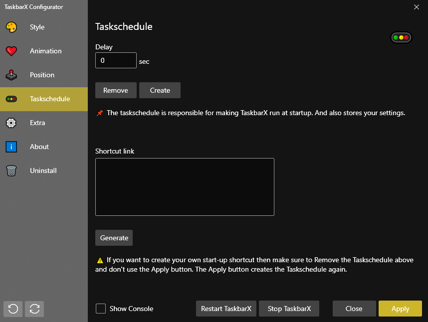This screenshot has height=322, width=428.
Task: Click the undo/revert arrow icon button
Action: coord(13,309)
